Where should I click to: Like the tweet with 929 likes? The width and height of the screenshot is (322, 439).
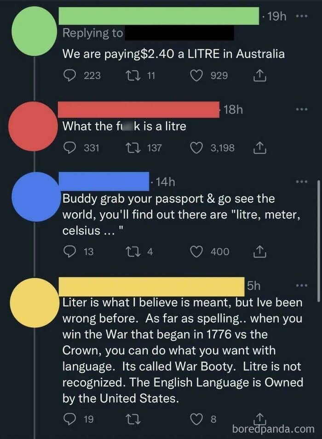[198, 75]
